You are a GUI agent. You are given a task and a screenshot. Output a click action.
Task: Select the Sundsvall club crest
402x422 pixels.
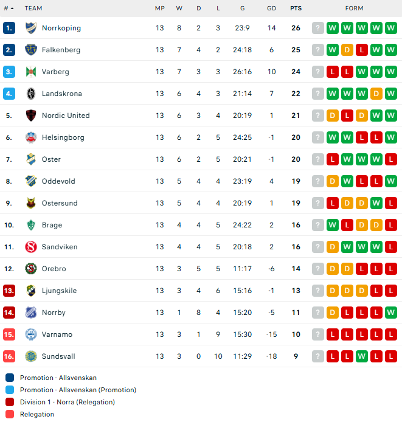point(30,356)
